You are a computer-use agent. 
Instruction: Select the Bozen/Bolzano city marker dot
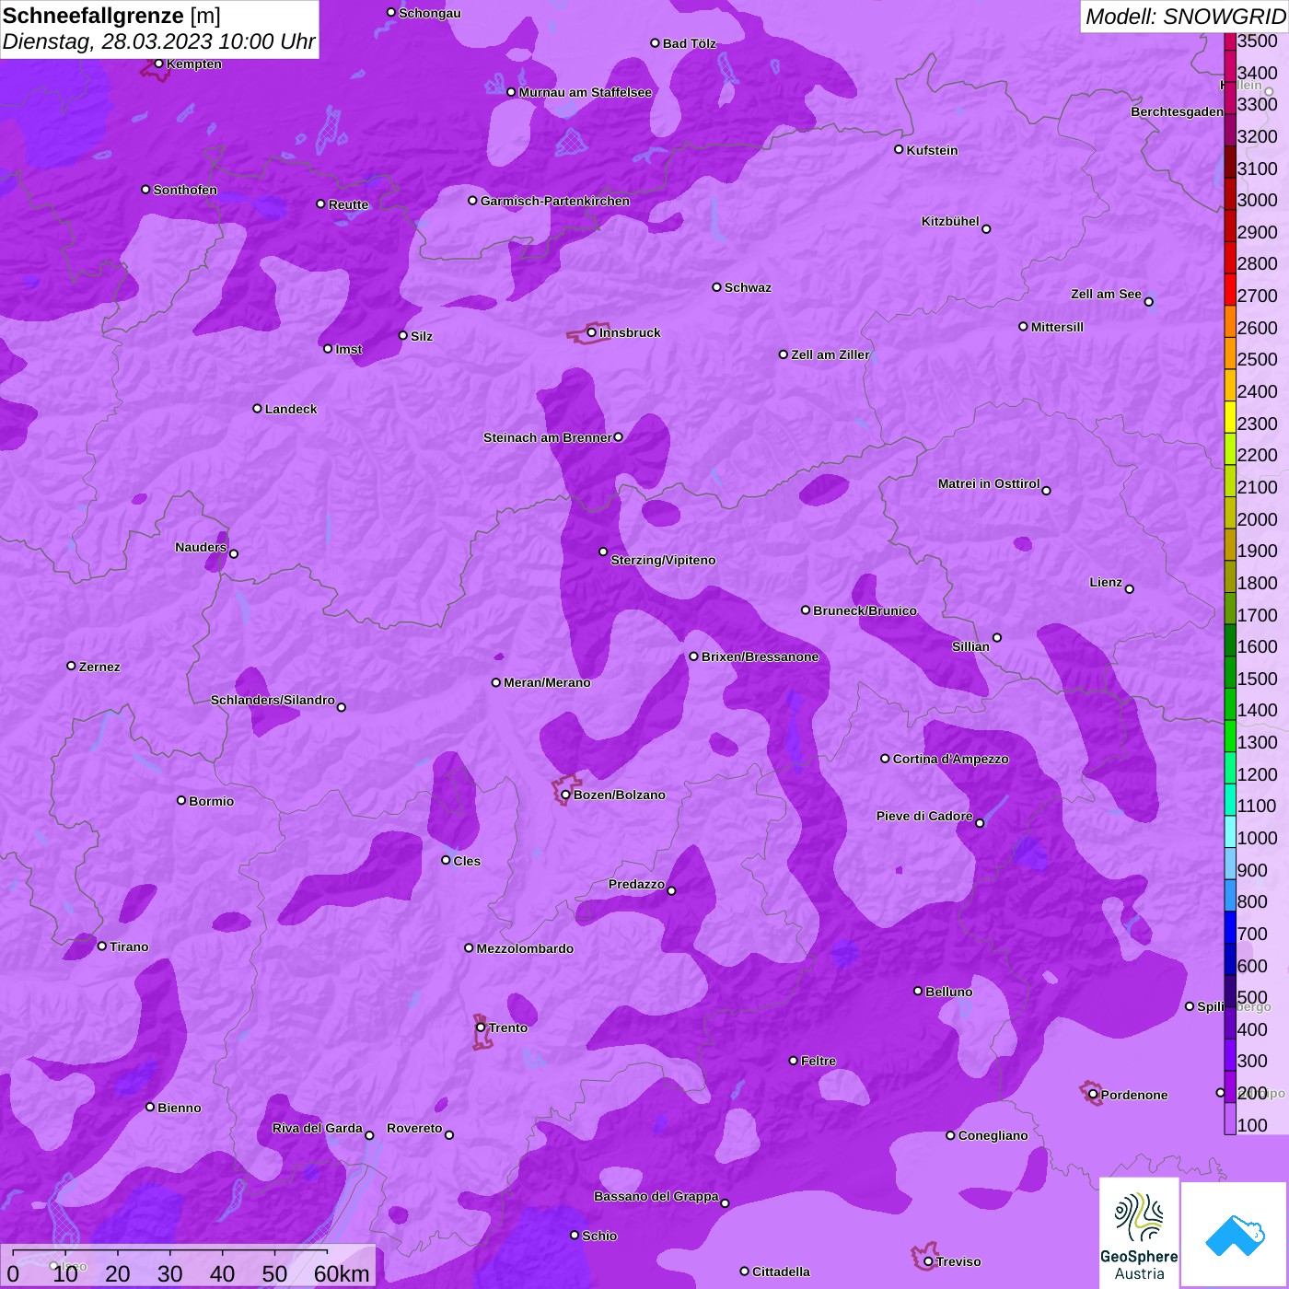coord(565,795)
